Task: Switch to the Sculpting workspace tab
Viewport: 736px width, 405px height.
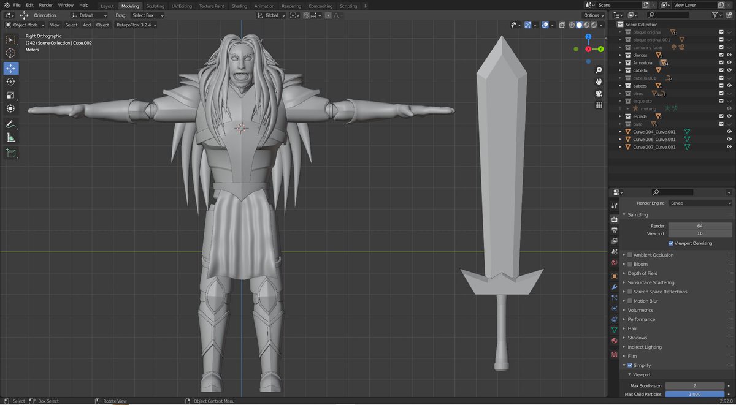Action: tap(153, 6)
